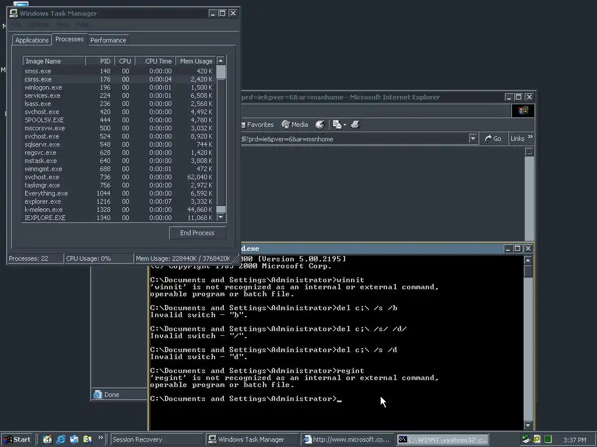Sort by the CPU column header
Viewport: 597px width, 447px height.
click(125, 61)
